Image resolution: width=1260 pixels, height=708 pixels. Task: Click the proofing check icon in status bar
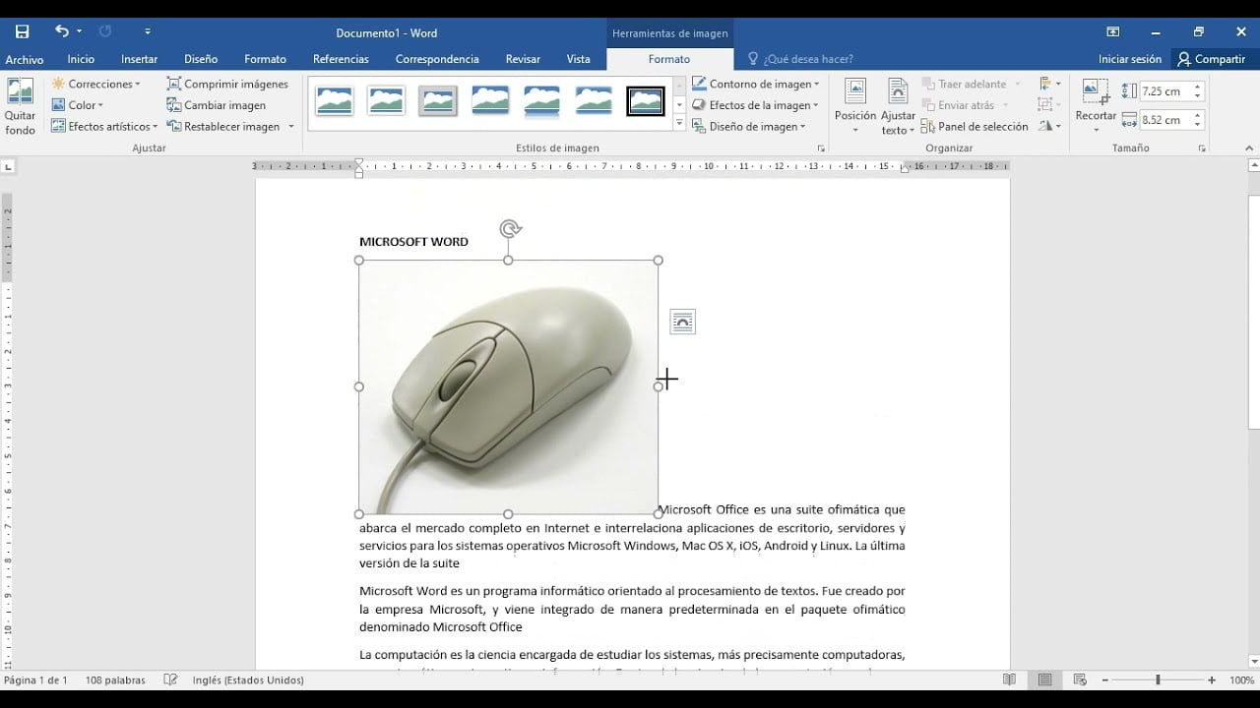[170, 679]
